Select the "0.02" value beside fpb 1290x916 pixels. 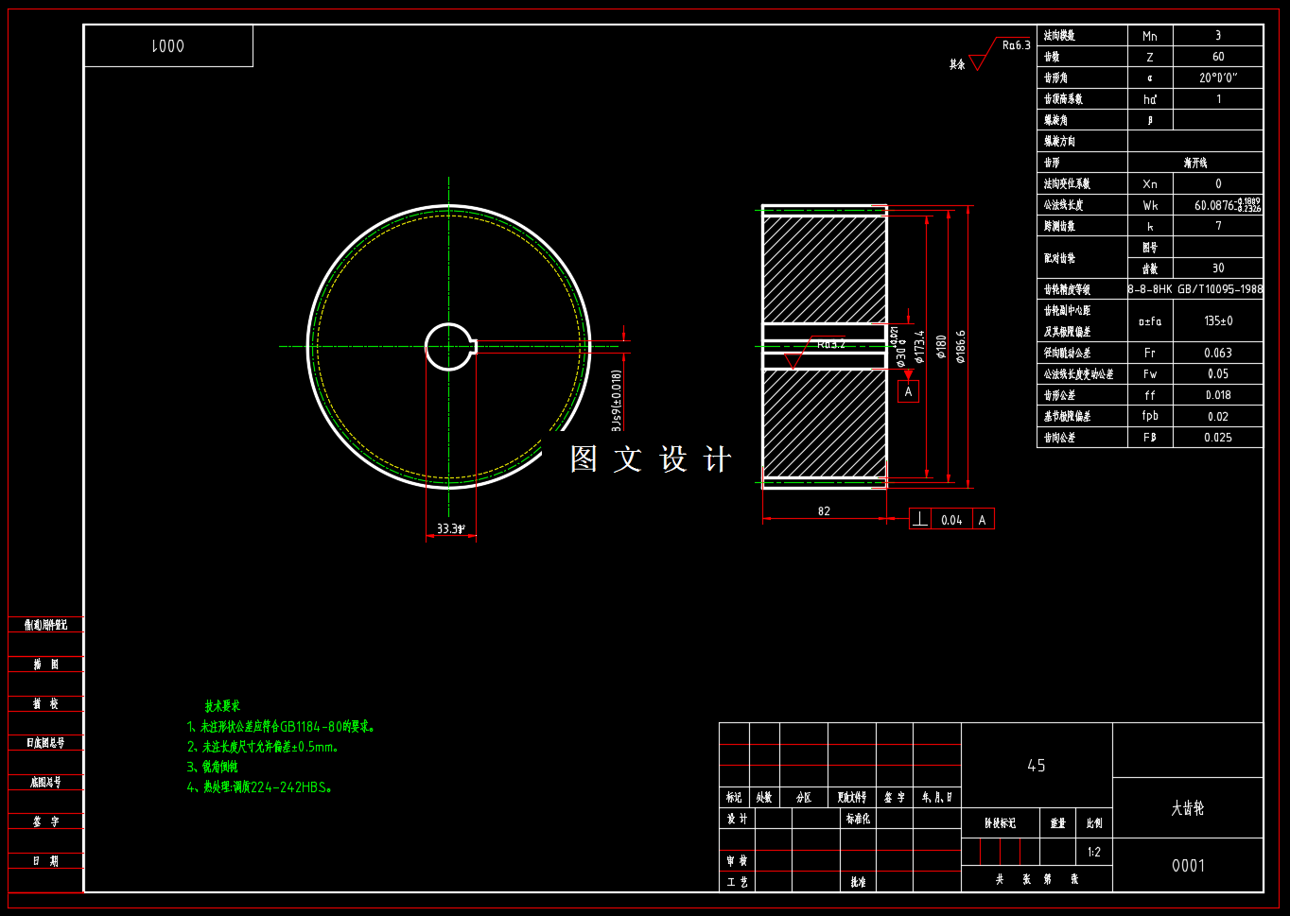[x=1218, y=417]
